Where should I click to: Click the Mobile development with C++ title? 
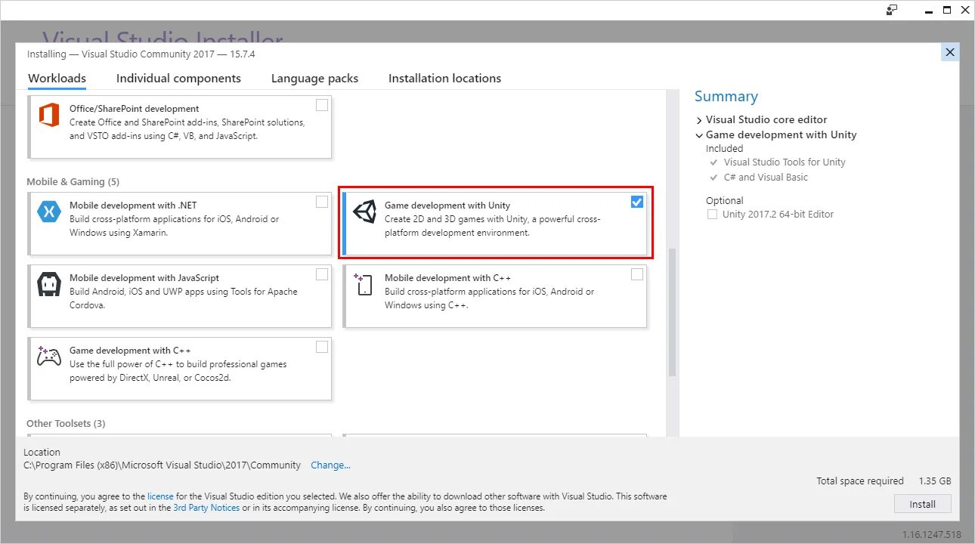447,278
